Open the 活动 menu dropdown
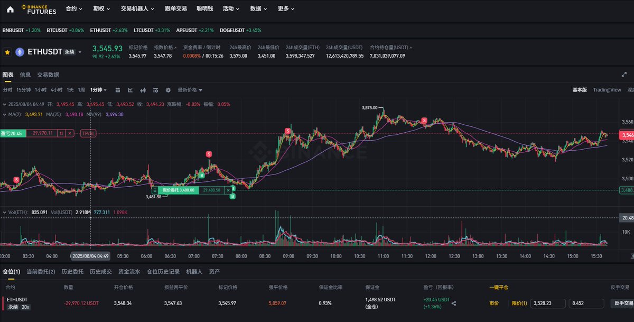Screen dimensions: 634x322 tap(231, 9)
